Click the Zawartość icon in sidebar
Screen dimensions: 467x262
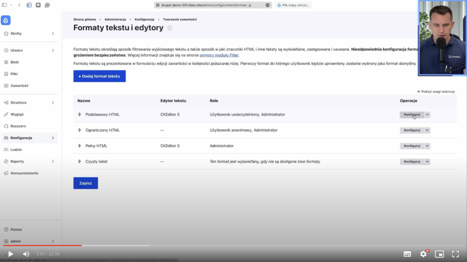click(x=6, y=85)
